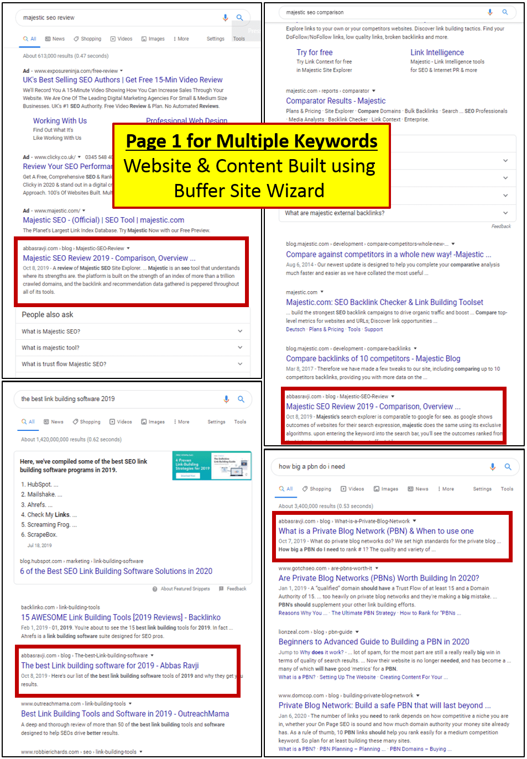
Task: Click 'The Ultimate PBN Strategy' sitelink
Action: pos(363,613)
